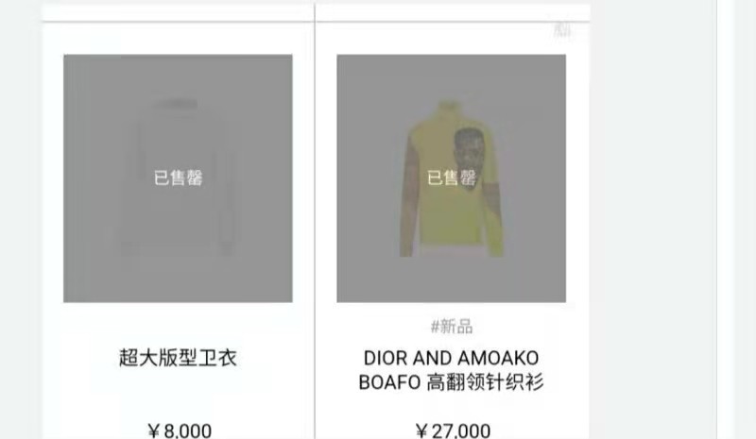The width and height of the screenshot is (756, 439).
Task: Click the right-side vertical scrollbar strip
Action: click(x=725, y=219)
